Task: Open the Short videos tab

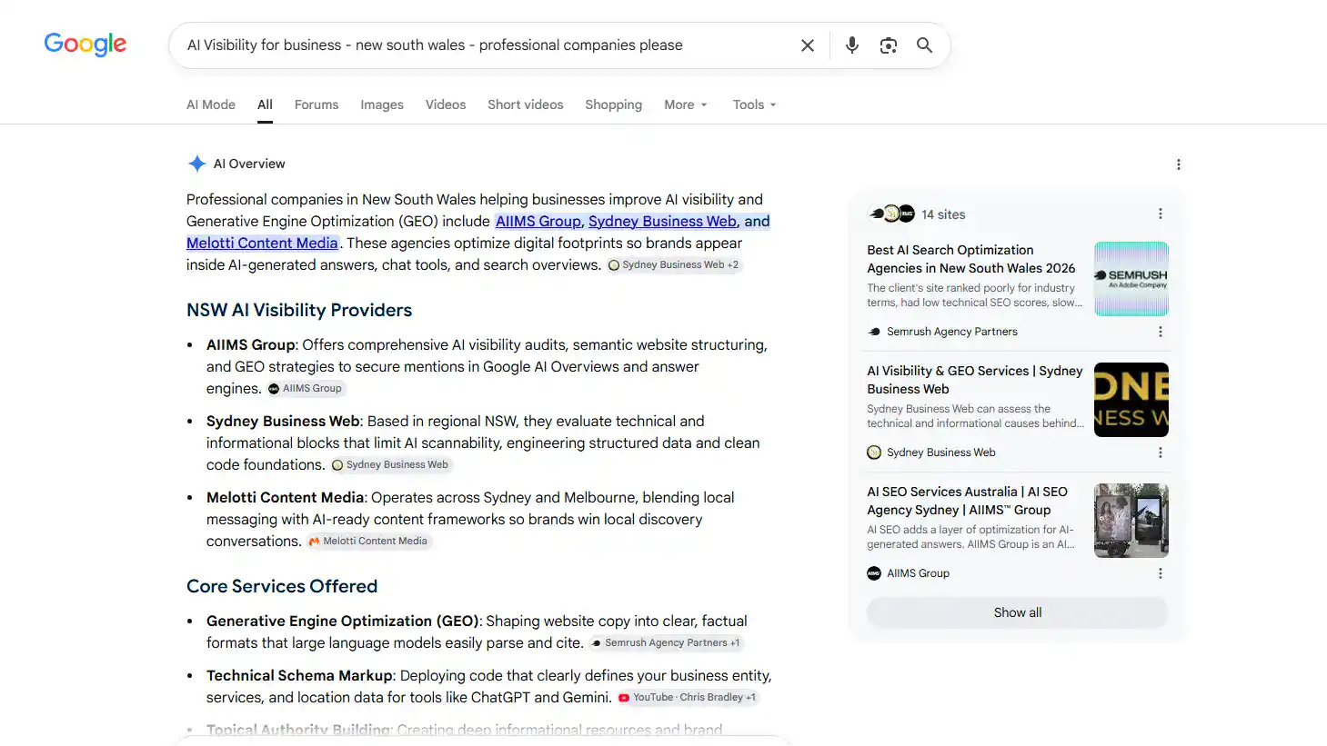Action: click(x=526, y=104)
